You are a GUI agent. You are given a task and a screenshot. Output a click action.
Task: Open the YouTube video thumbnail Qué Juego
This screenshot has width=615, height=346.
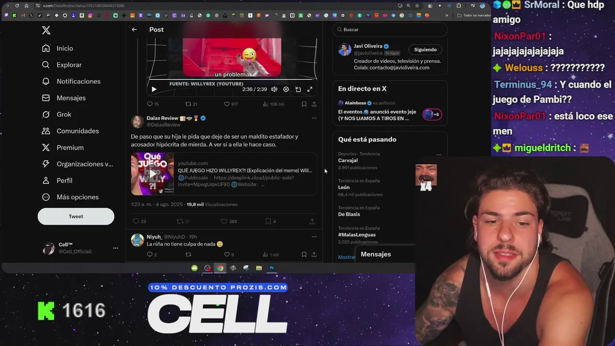click(x=152, y=173)
